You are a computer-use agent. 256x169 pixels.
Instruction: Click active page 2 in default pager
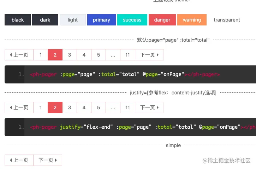[x=55, y=55]
